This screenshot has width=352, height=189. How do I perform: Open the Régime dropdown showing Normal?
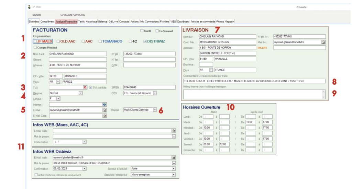point(80,93)
